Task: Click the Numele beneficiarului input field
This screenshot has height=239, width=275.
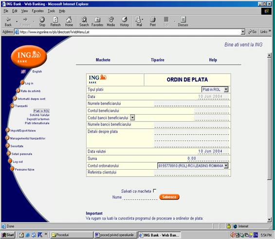Action: (191, 103)
